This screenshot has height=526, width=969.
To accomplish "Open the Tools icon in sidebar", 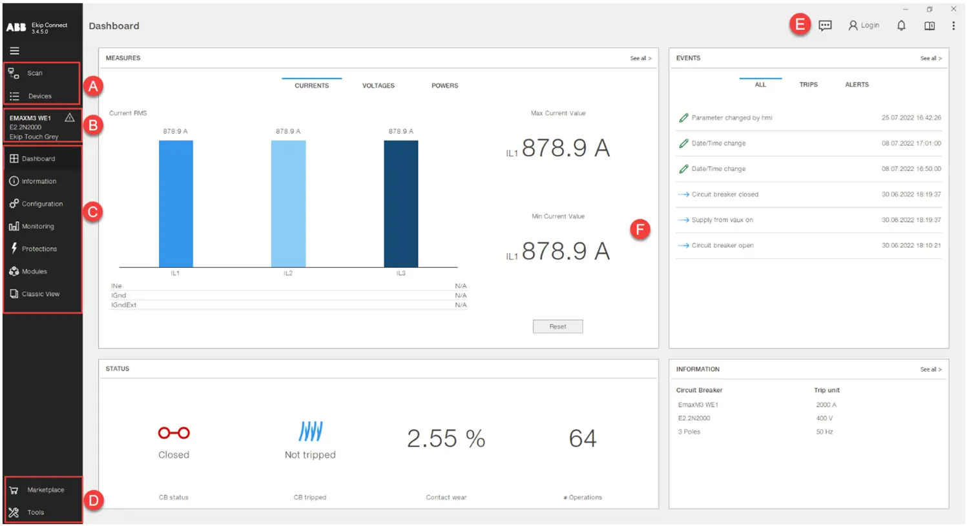I will (14, 512).
